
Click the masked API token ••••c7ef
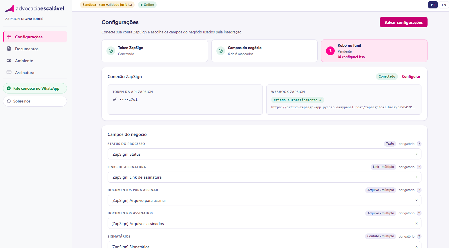click(x=128, y=100)
